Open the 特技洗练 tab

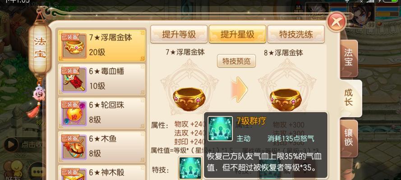tap(296, 34)
